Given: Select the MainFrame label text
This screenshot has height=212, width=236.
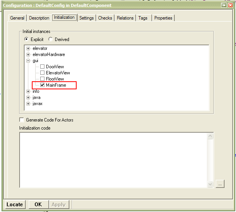Looking at the screenshot, I should [x=56, y=85].
